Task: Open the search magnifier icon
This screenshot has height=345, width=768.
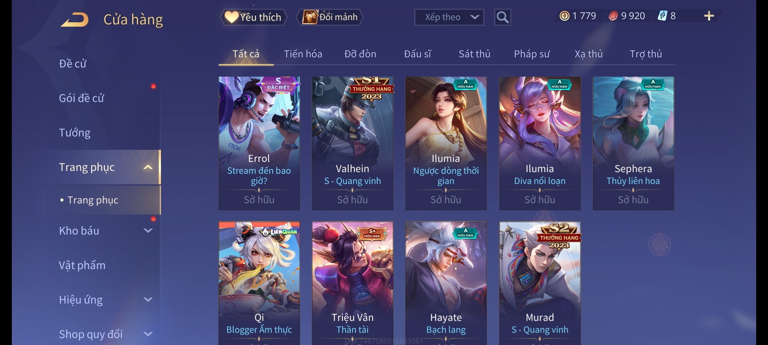Action: 502,17
